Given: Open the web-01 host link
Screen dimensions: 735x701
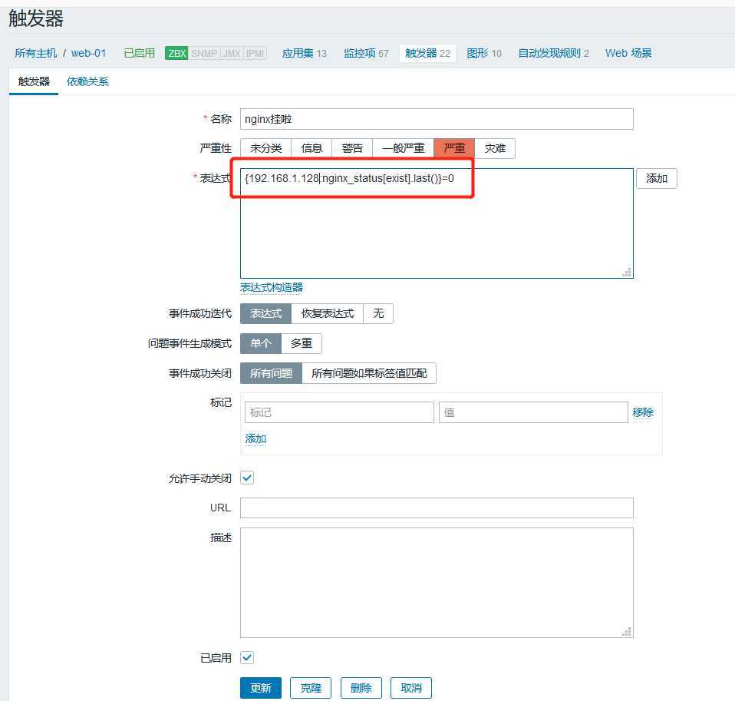Looking at the screenshot, I should tap(88, 53).
